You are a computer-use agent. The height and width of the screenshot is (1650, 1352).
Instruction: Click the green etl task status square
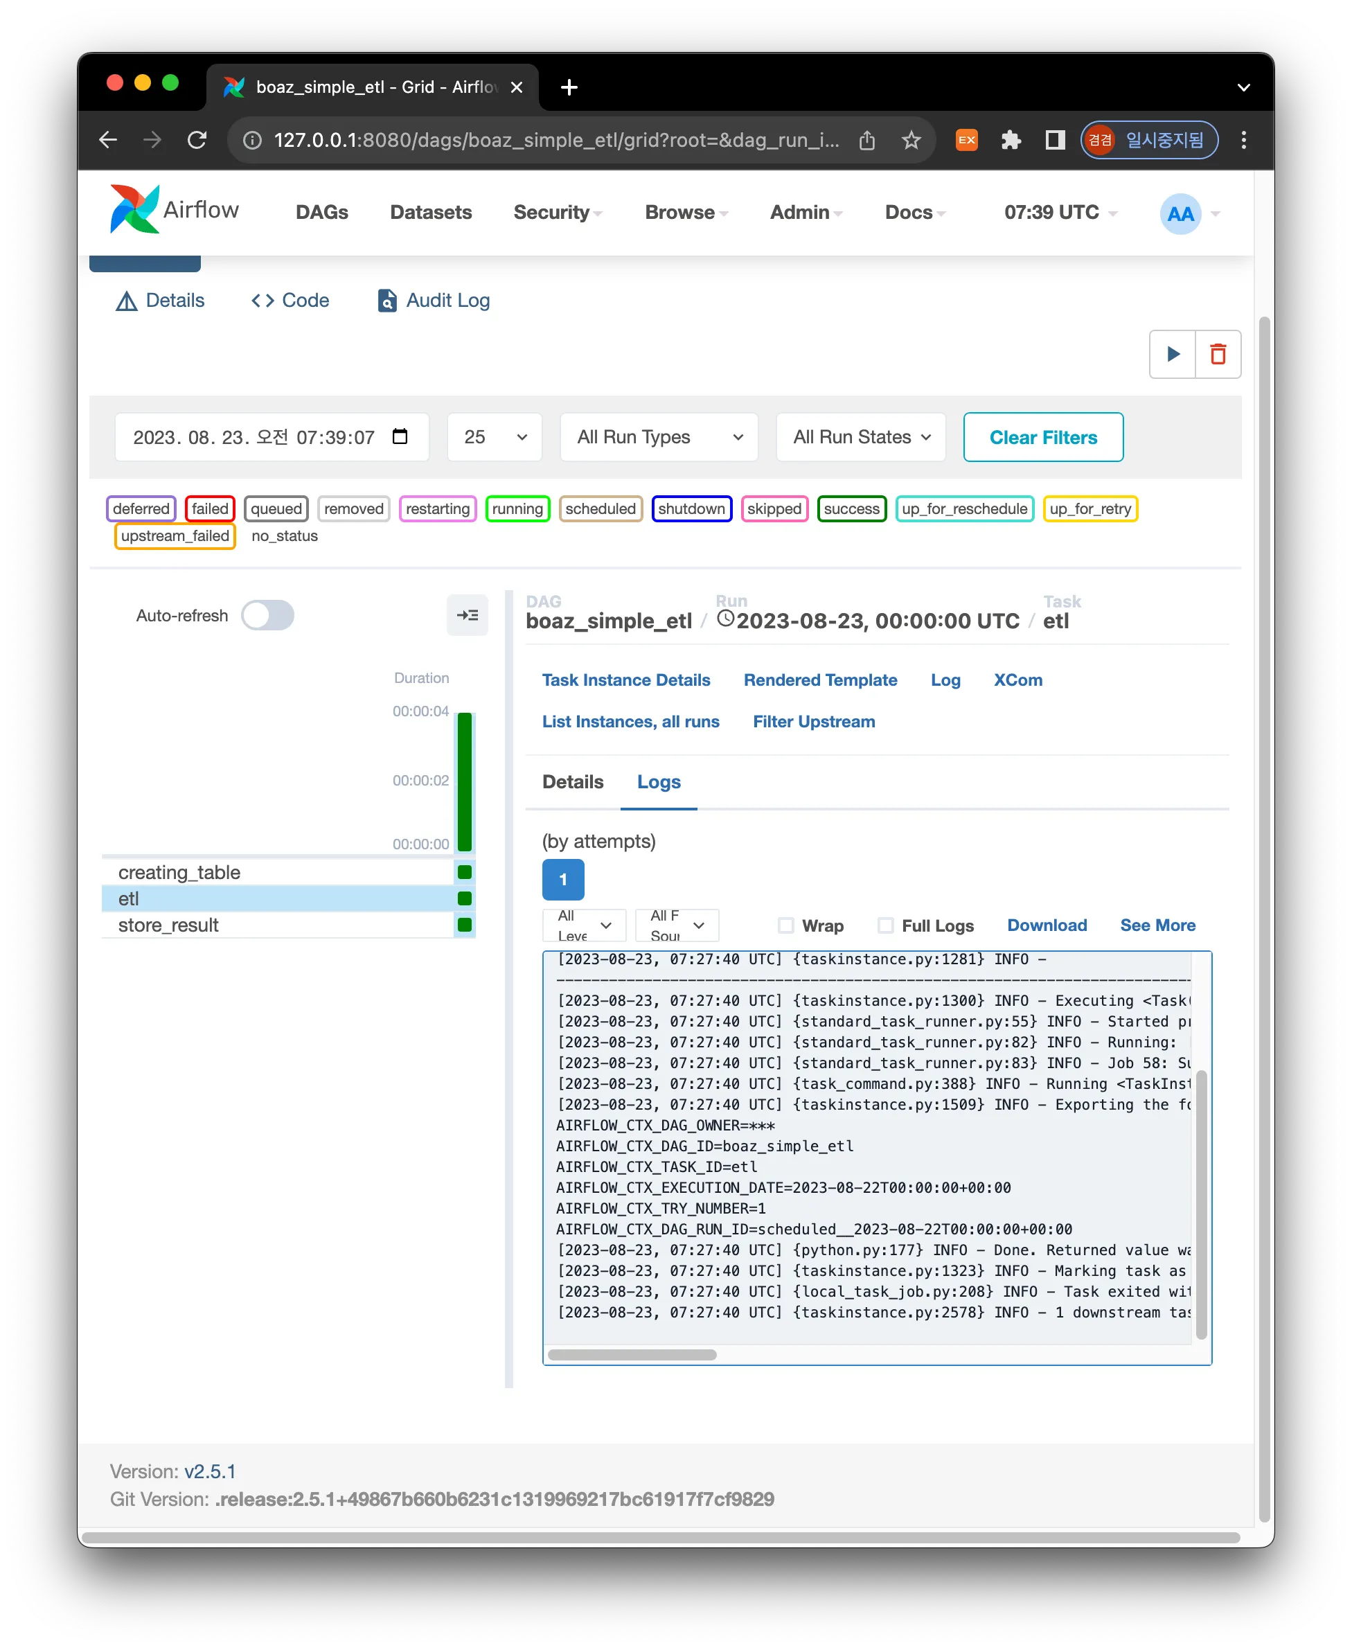[x=465, y=898]
